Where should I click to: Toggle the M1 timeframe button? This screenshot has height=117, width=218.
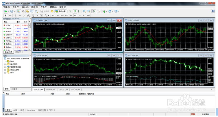(53, 15)
